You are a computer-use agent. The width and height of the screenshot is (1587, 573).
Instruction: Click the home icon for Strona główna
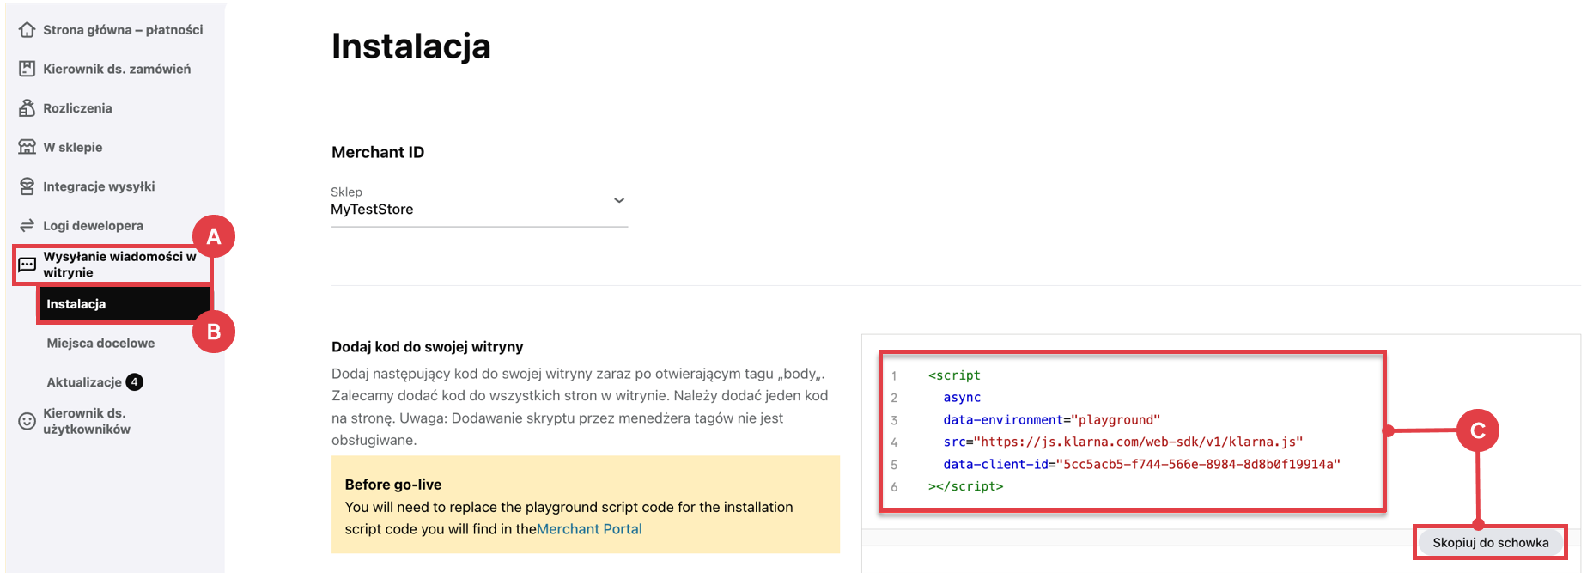point(27,30)
